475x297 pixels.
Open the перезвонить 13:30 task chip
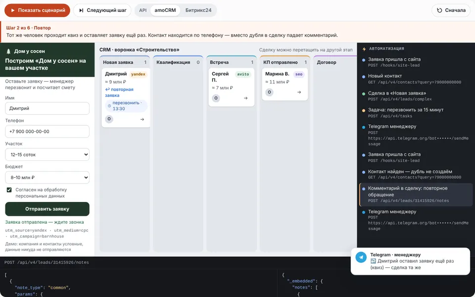[x=126, y=106]
